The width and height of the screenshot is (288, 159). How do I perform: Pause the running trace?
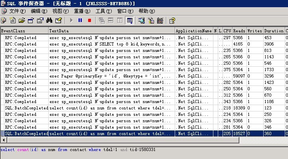point(80,20)
